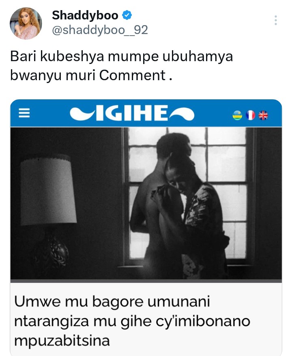Click the blue verified checkmark badge
This screenshot has width=292, height=356.
tap(127, 15)
